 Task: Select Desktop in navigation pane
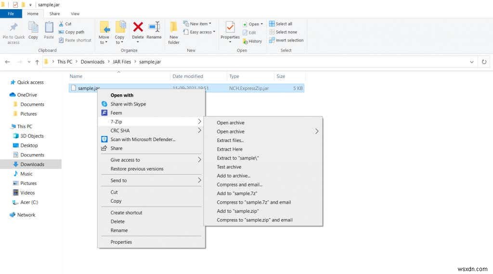click(26, 145)
